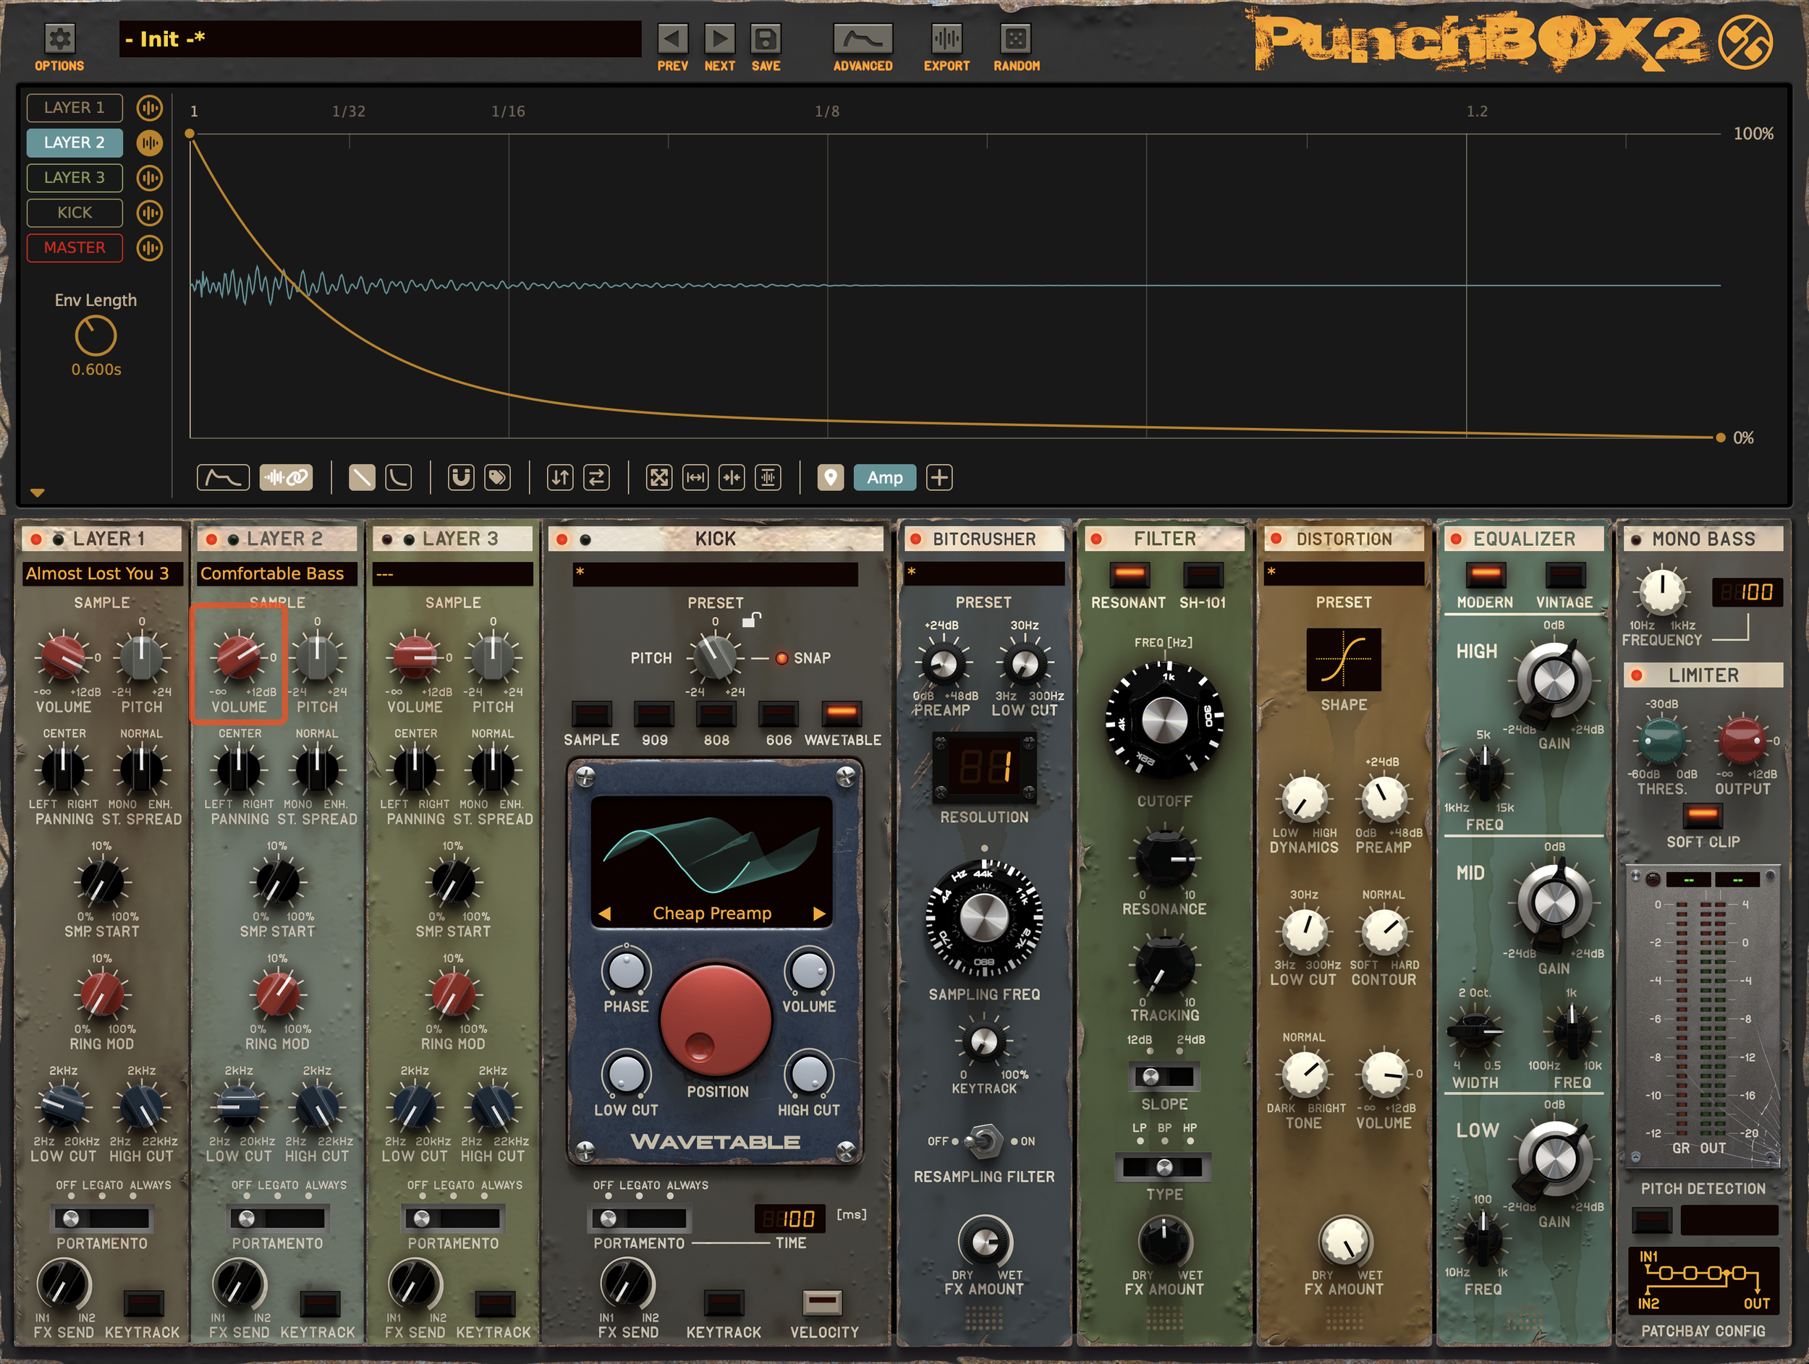Open Bitcrusher preset selector
Screen dimensions: 1809x1364
[985, 574]
